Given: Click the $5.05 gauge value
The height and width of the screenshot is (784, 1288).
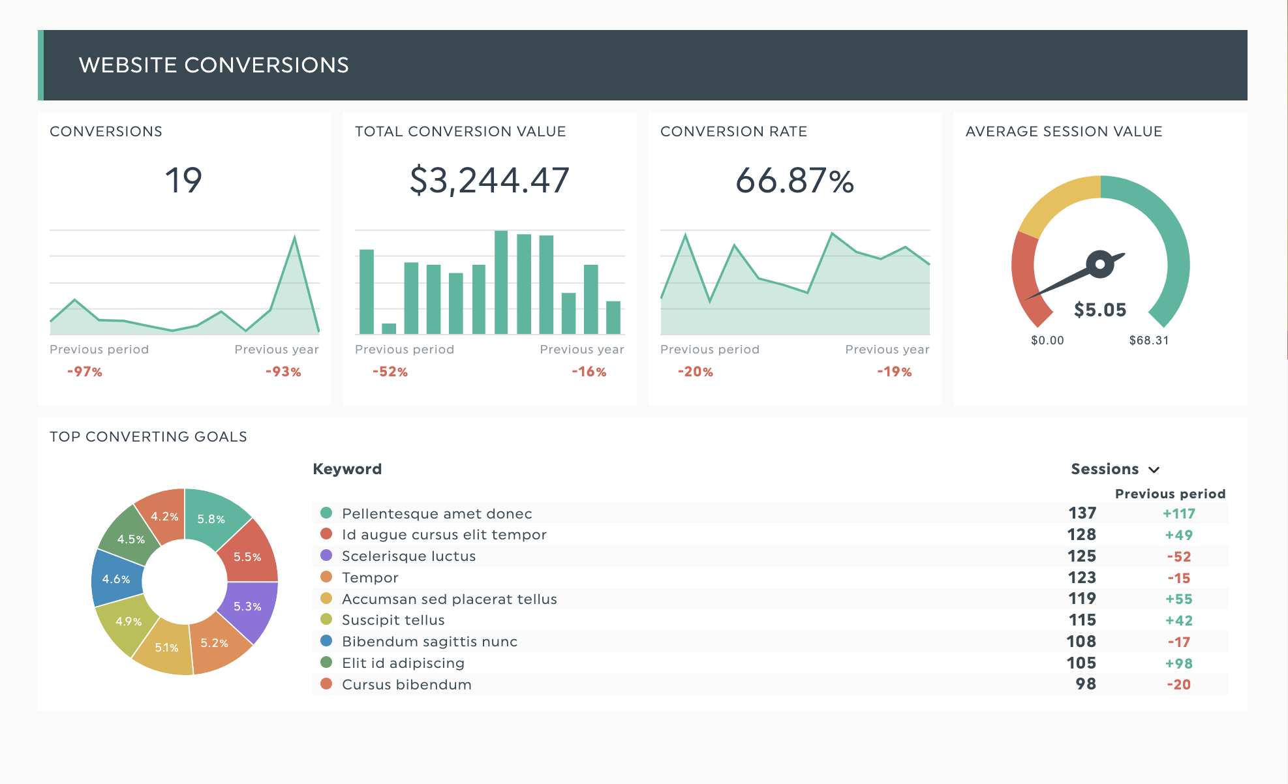Looking at the screenshot, I should [1100, 310].
